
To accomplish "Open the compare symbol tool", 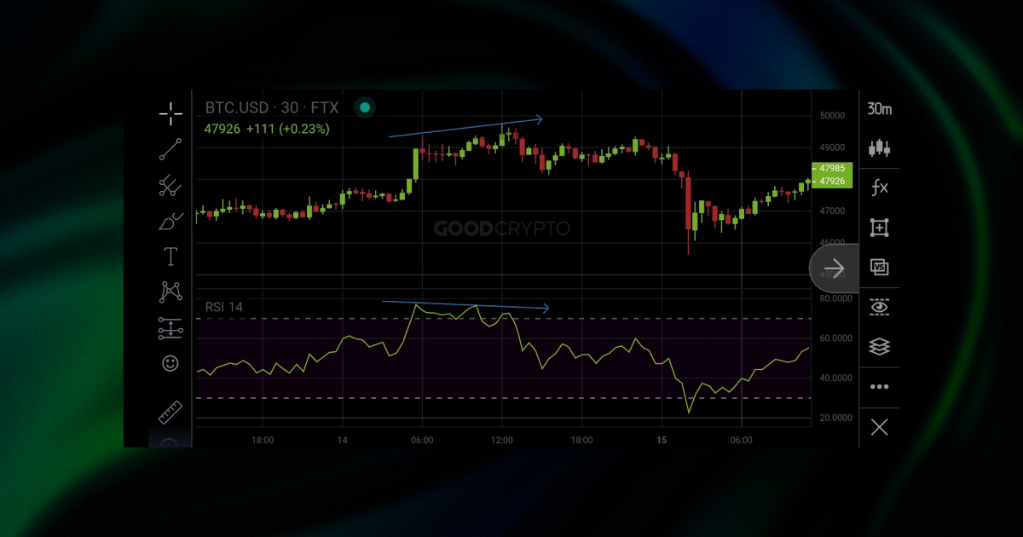I will coord(879,267).
